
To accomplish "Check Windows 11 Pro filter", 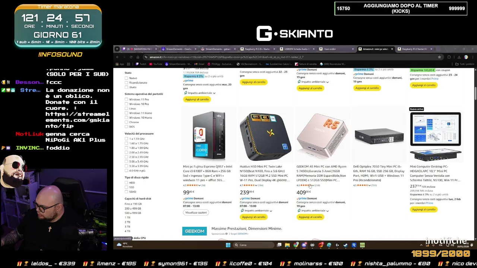I will [126, 99].
